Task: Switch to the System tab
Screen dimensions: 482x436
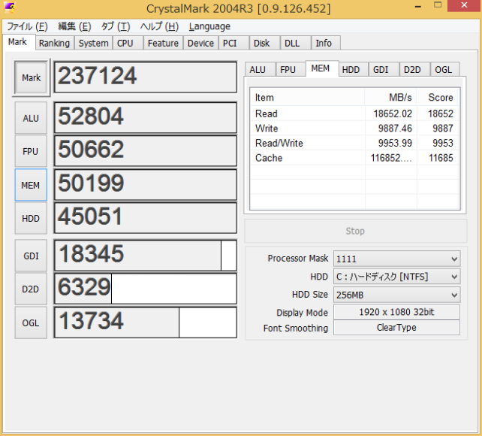Action: pyautogui.click(x=94, y=43)
